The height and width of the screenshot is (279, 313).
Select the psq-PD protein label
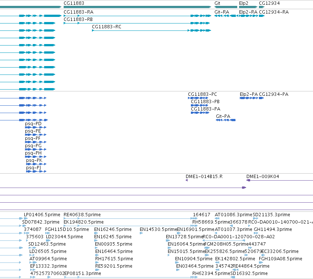[x=33, y=124]
